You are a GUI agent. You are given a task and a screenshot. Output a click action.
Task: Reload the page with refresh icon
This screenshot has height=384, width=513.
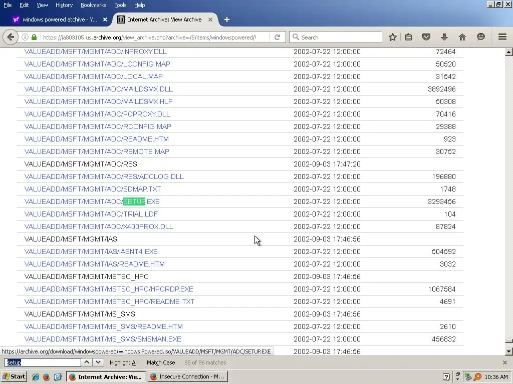277,37
